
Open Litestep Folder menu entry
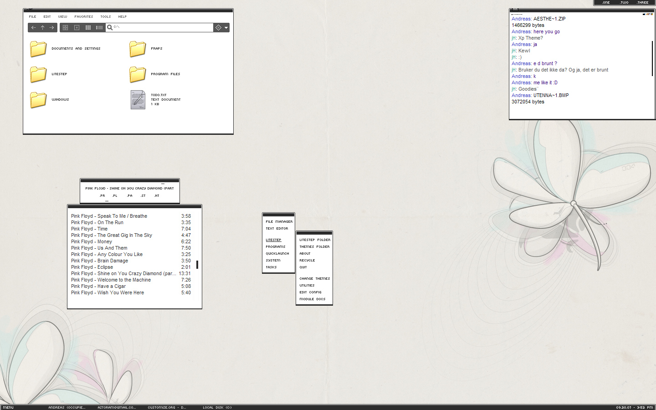314,240
